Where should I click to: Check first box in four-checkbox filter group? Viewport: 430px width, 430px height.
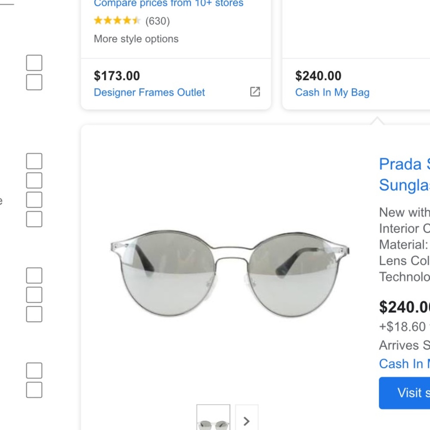34,161
